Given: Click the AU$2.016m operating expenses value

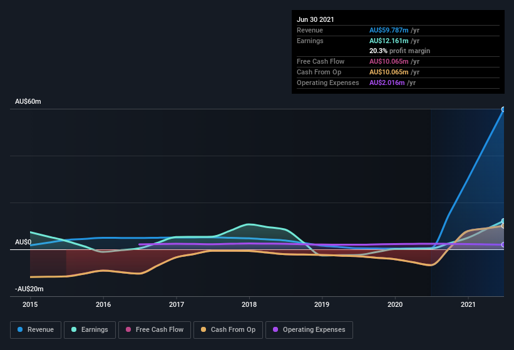Looking at the screenshot, I should pyautogui.click(x=387, y=82).
